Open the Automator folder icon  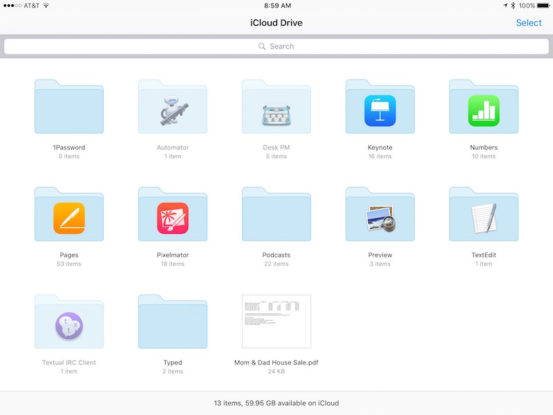[173, 107]
